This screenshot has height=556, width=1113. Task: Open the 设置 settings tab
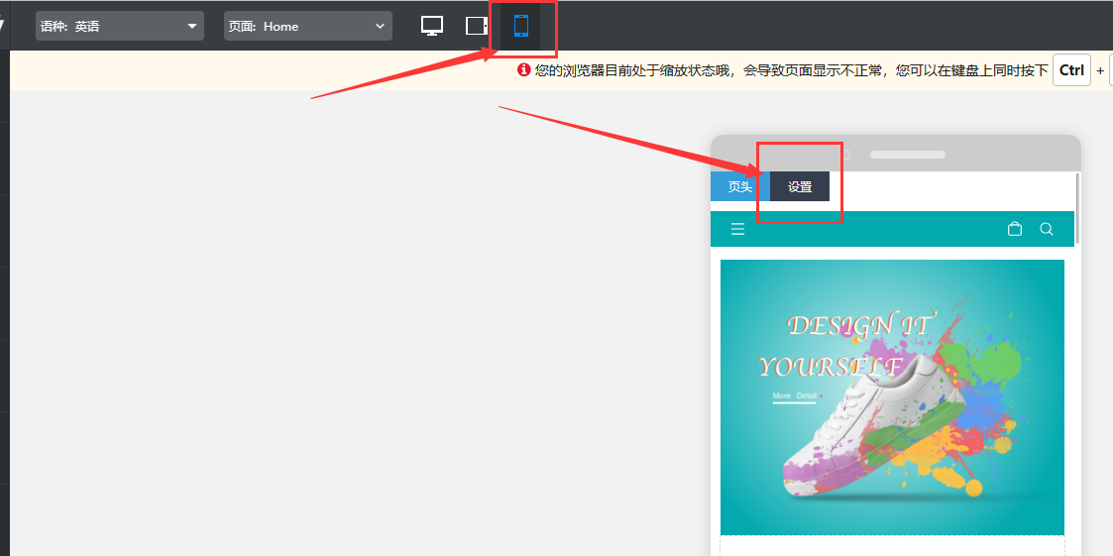click(x=800, y=186)
